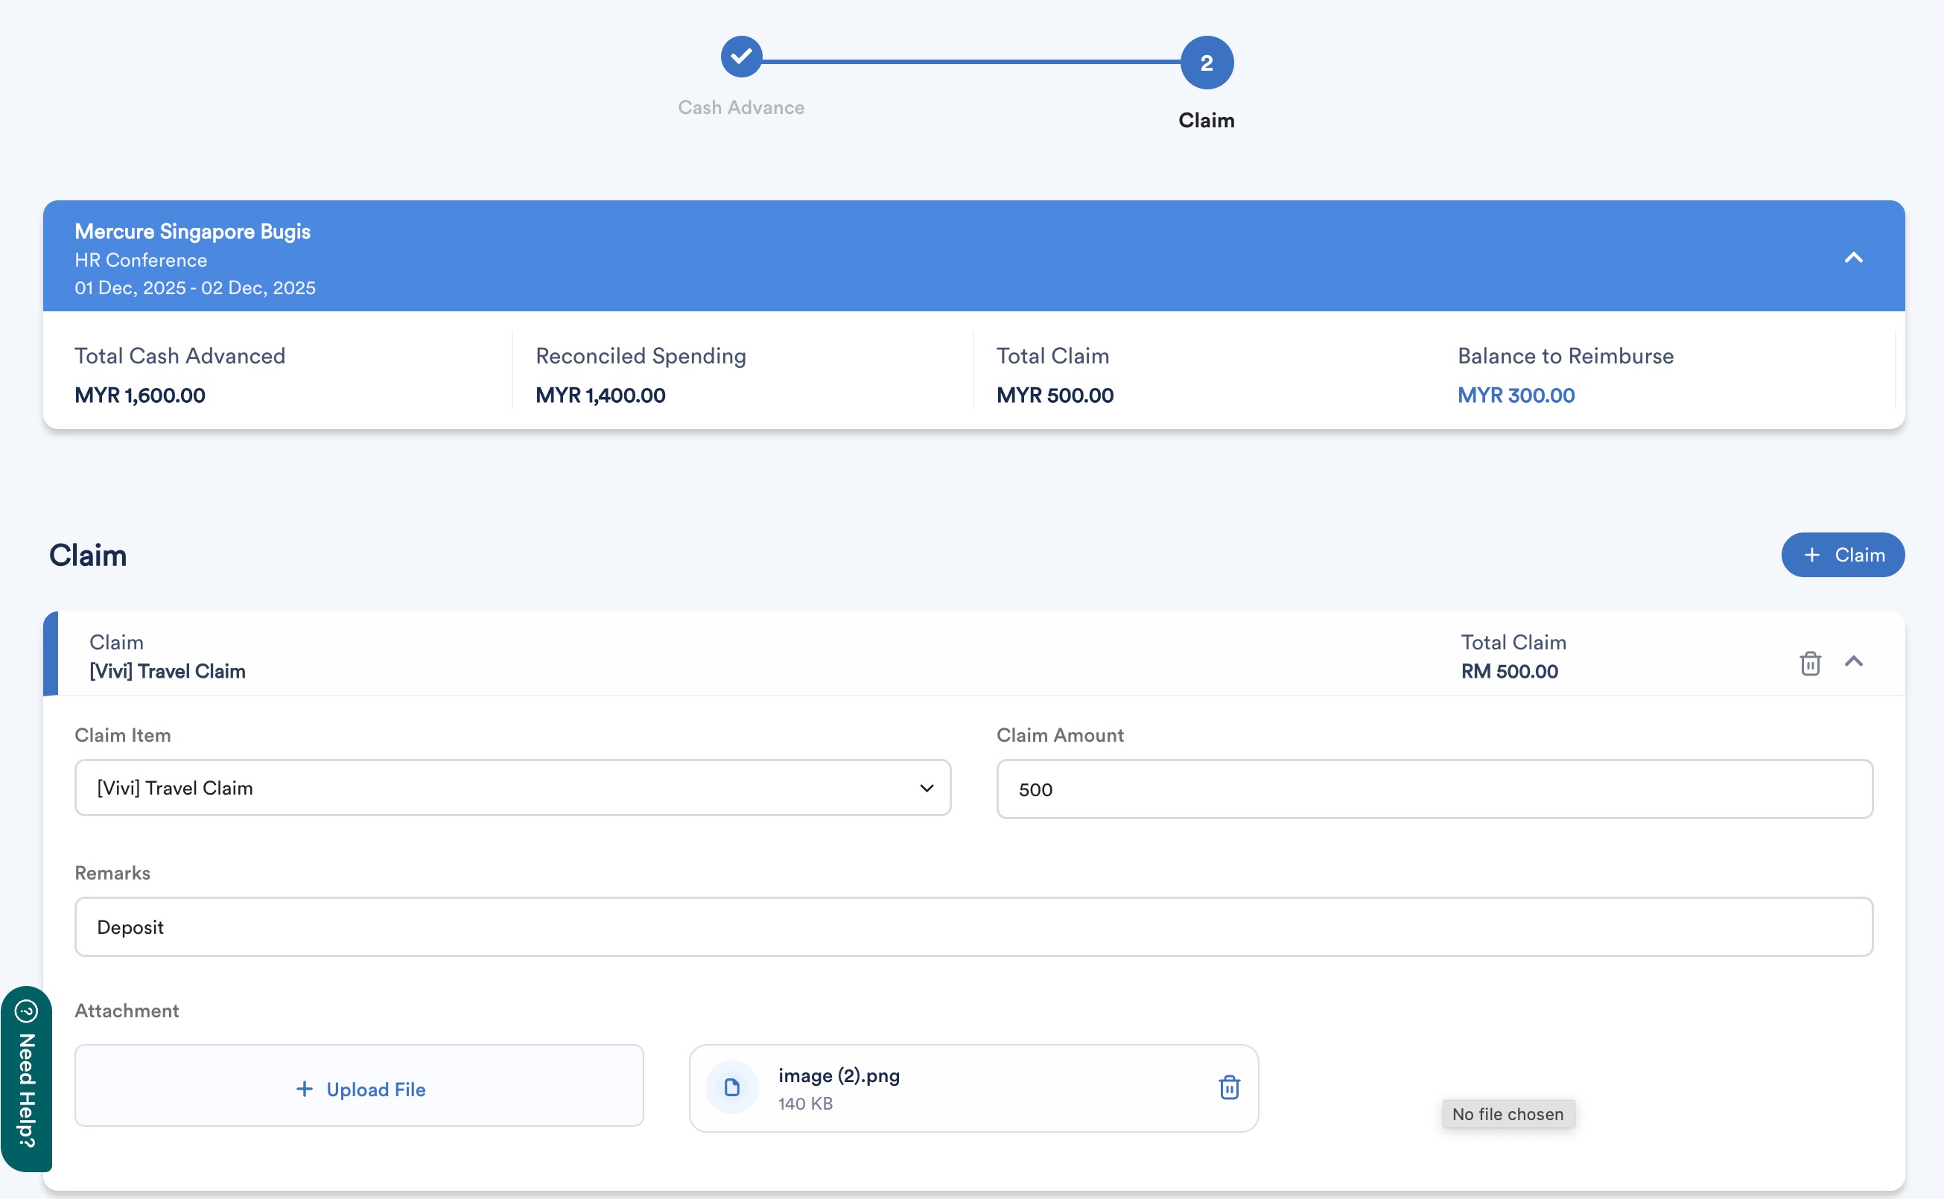Image resolution: width=1944 pixels, height=1199 pixels.
Task: Click the Claim Amount input field
Action: 1434,789
